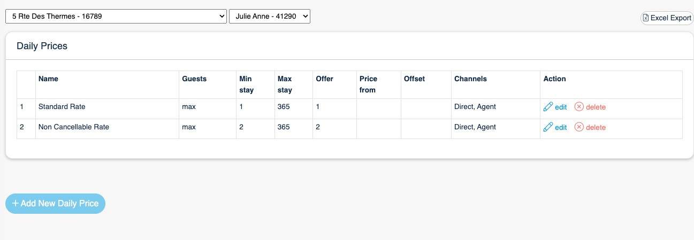Click the pencil icon for Standard Rate
The width and height of the screenshot is (694, 240).
point(548,107)
